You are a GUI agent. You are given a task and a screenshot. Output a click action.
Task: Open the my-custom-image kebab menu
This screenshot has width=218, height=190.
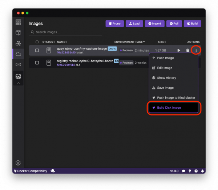(196, 50)
